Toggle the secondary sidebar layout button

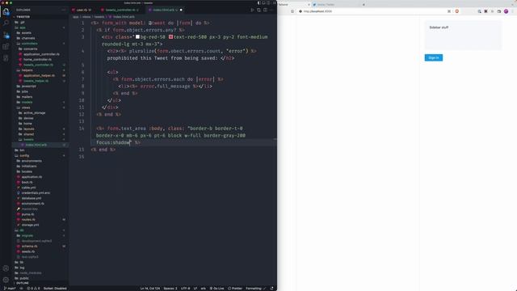268,3
